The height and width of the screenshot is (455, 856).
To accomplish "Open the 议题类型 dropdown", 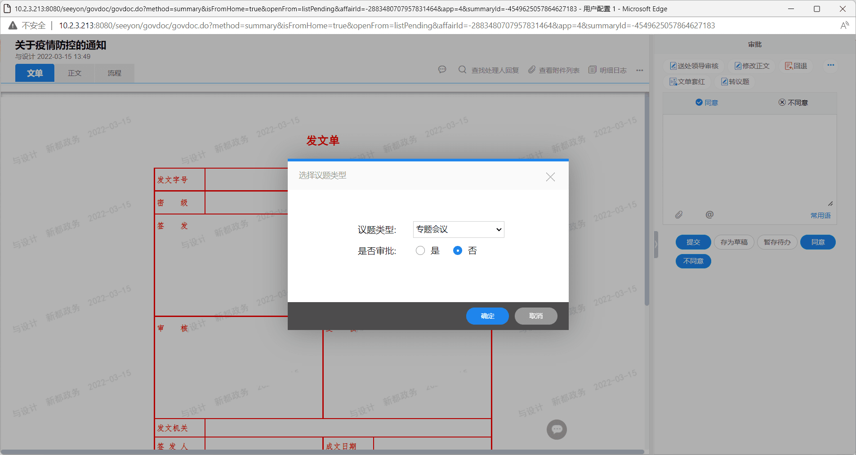I will point(459,229).
